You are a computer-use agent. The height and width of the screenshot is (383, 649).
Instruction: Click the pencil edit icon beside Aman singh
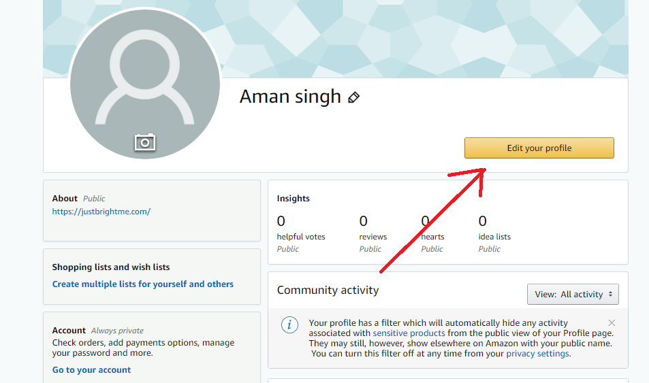click(x=353, y=97)
